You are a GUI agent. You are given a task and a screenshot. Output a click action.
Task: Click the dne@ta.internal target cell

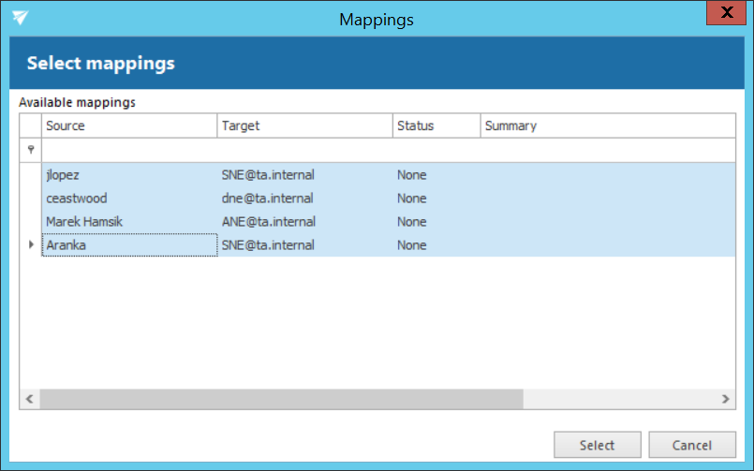click(x=267, y=199)
